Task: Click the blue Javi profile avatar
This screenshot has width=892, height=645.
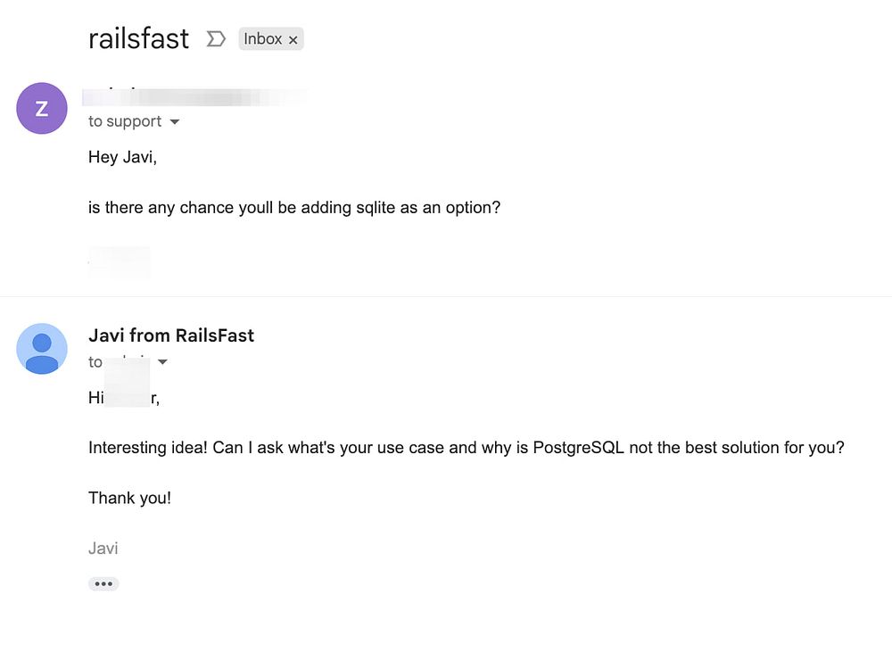Action: [x=42, y=348]
